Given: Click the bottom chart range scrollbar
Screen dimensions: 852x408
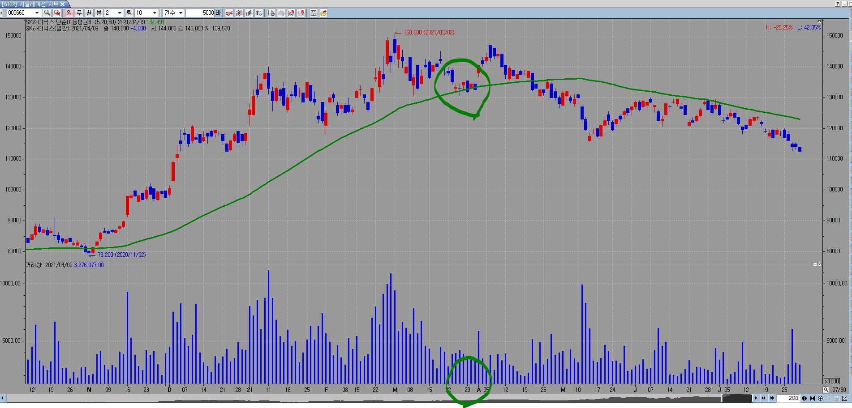Looking at the screenshot, I should [x=358, y=398].
